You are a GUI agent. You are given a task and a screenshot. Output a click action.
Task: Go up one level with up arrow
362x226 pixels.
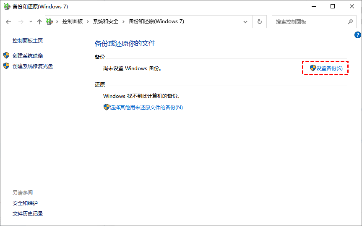pos(39,22)
